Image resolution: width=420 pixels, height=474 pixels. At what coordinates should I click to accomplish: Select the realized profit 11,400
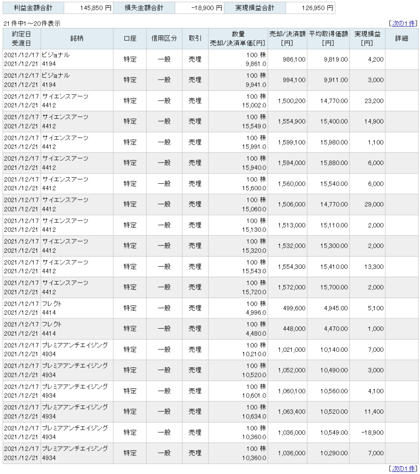pyautogui.click(x=374, y=412)
